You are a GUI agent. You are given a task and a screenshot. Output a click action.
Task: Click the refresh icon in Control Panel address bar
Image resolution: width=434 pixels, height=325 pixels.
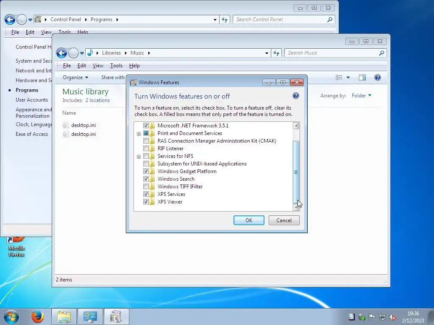(225, 19)
